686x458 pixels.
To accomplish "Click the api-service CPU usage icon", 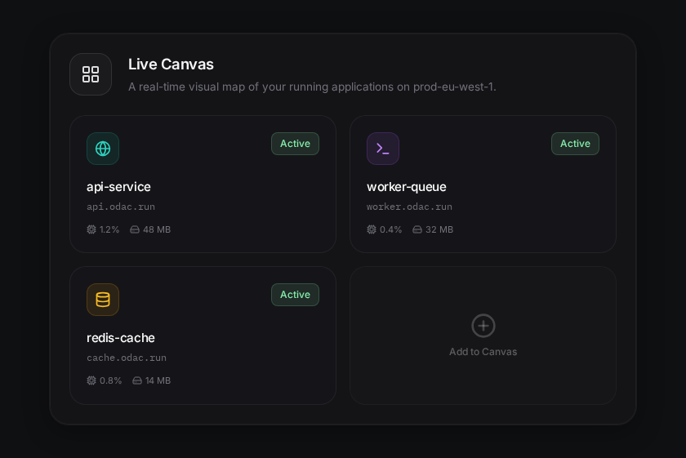I will click(x=91, y=229).
